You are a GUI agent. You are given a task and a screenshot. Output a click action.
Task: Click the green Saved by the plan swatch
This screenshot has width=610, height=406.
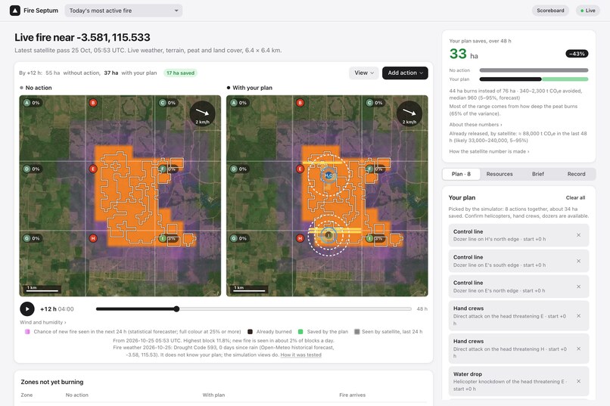pyautogui.click(x=300, y=332)
